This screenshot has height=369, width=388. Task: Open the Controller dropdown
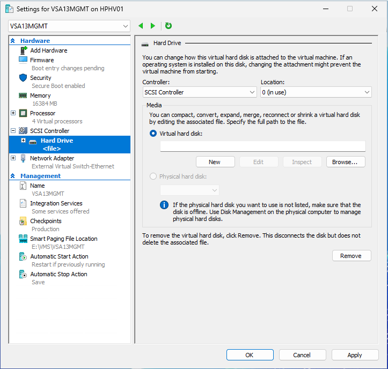click(x=200, y=92)
